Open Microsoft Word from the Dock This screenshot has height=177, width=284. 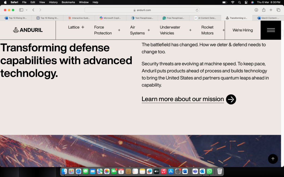point(185,171)
